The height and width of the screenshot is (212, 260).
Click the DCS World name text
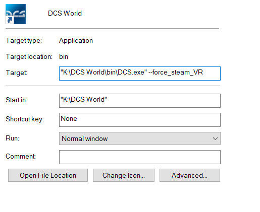pos(65,13)
